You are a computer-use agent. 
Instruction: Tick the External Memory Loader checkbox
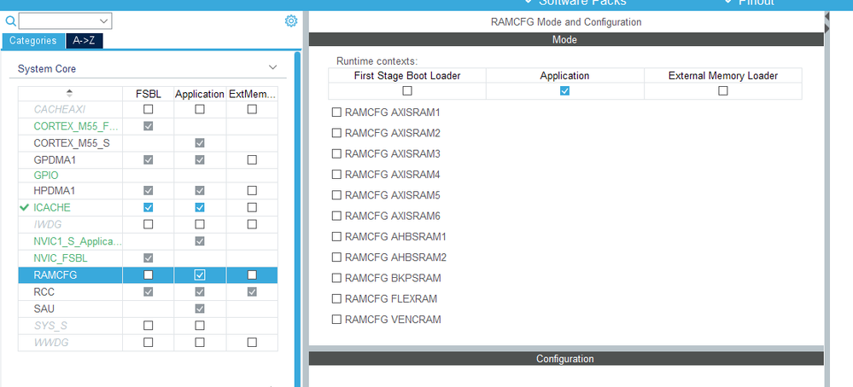(x=723, y=90)
